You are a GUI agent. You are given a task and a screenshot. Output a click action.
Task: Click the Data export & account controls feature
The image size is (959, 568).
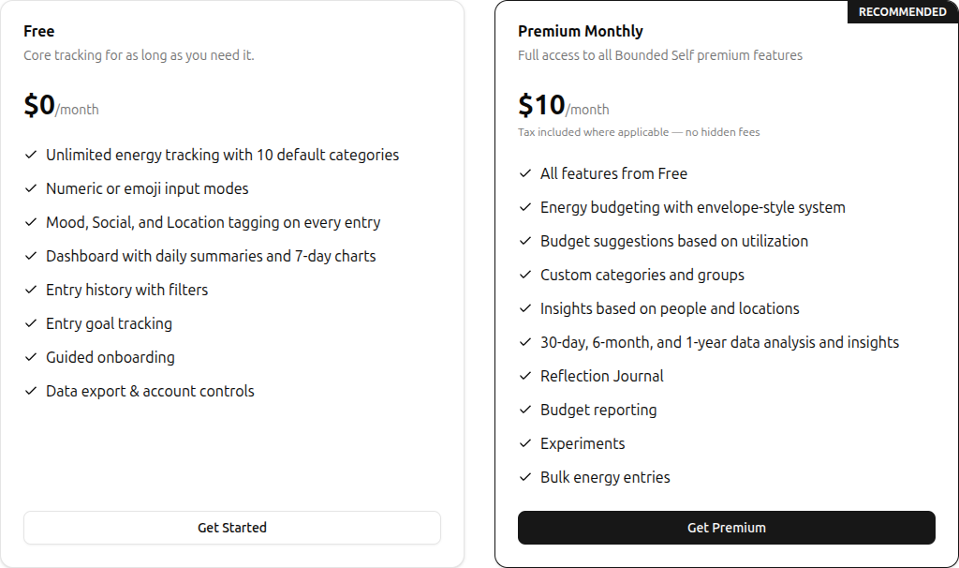point(150,391)
